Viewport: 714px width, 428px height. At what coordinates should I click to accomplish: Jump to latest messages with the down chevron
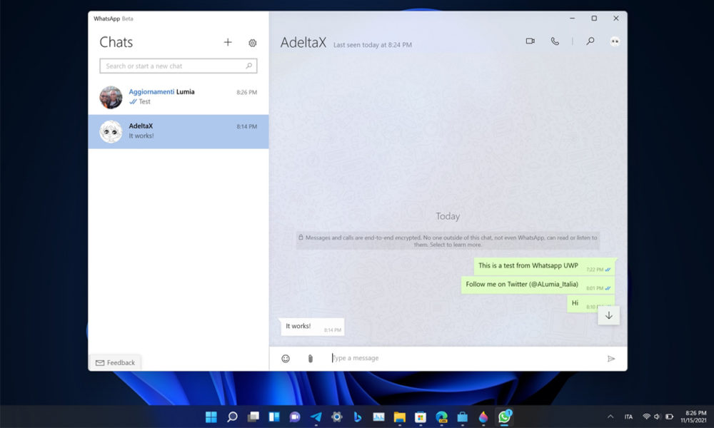pyautogui.click(x=608, y=314)
